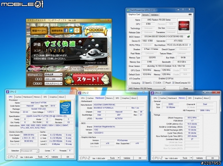223x166 pixels.
Task: Share benchmark result on Twitter
Action: pos(71,30)
